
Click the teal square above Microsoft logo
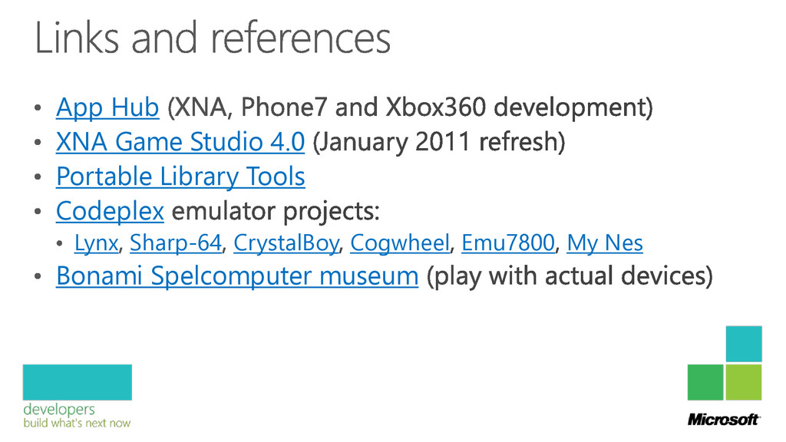[744, 344]
